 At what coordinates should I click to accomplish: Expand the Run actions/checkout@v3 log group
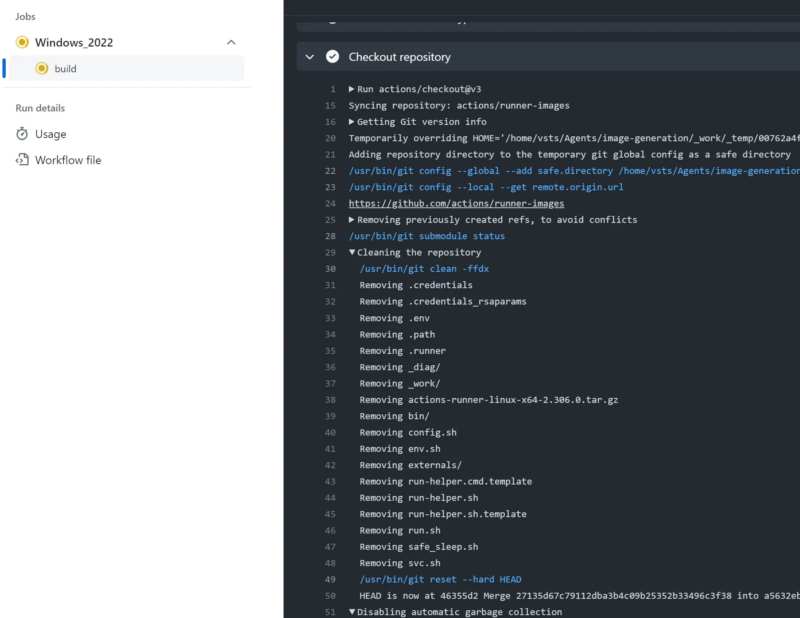351,89
